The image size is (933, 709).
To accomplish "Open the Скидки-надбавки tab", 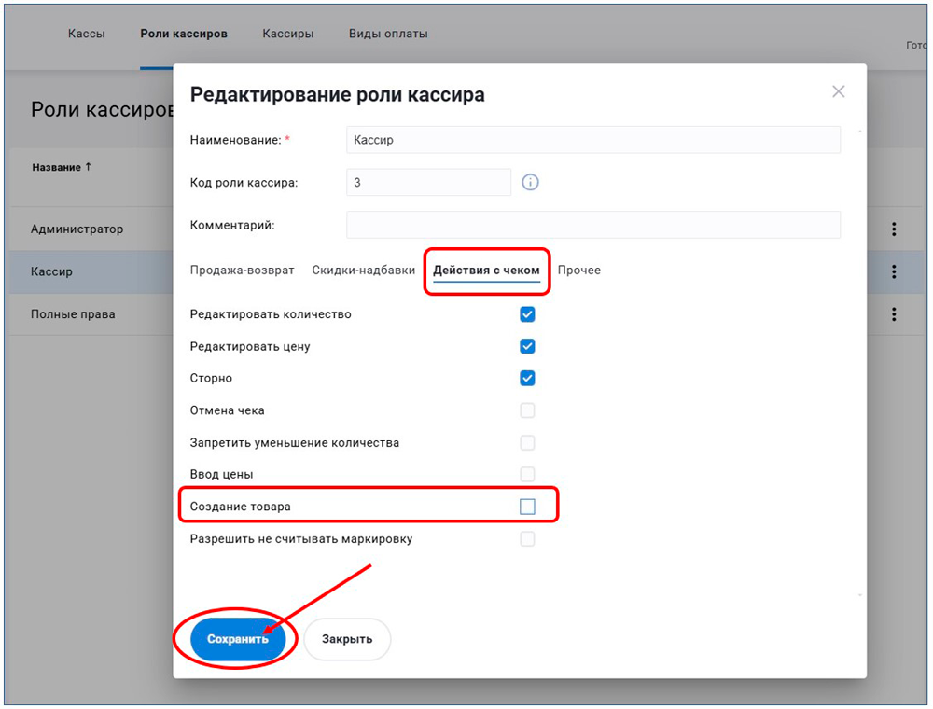I will (x=363, y=271).
